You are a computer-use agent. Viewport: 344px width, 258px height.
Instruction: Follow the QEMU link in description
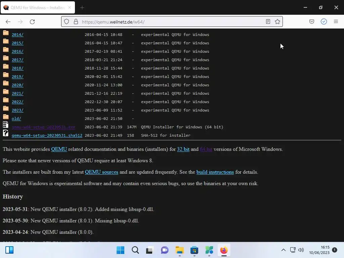pos(59,149)
